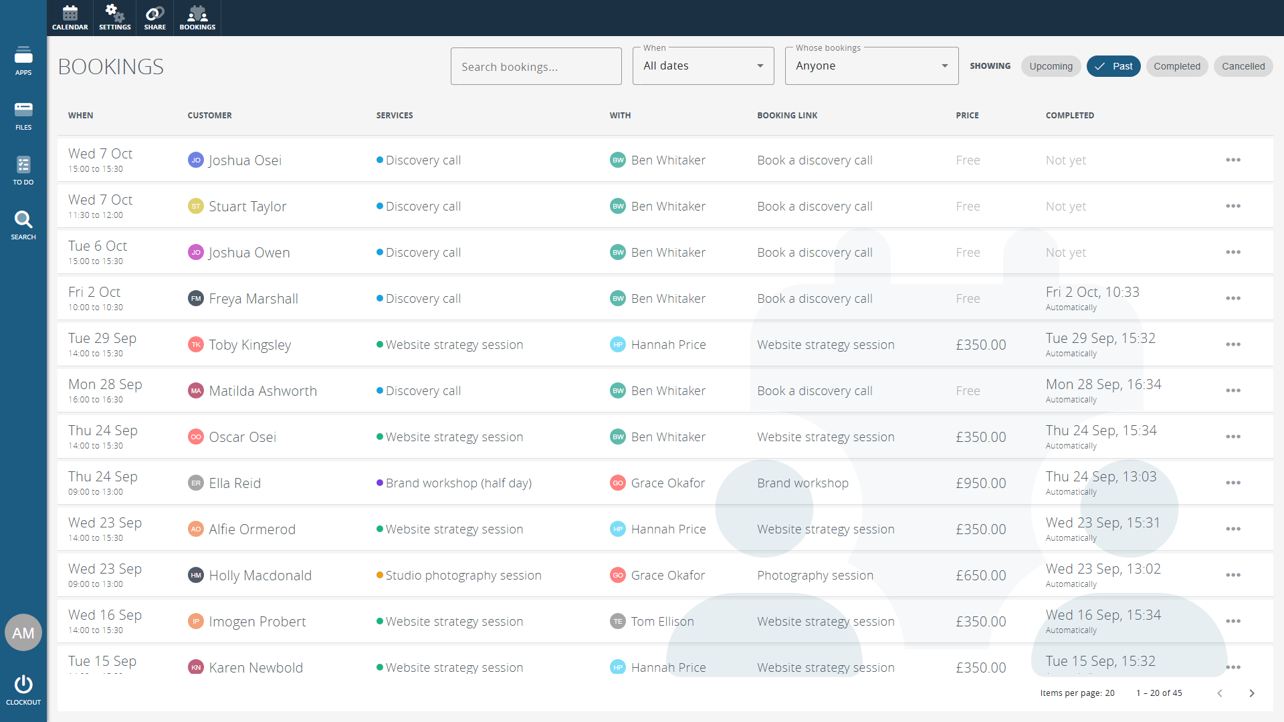Open actions menu for Stuart Taylor booking
Viewport: 1284px width, 722px height.
pyautogui.click(x=1233, y=206)
